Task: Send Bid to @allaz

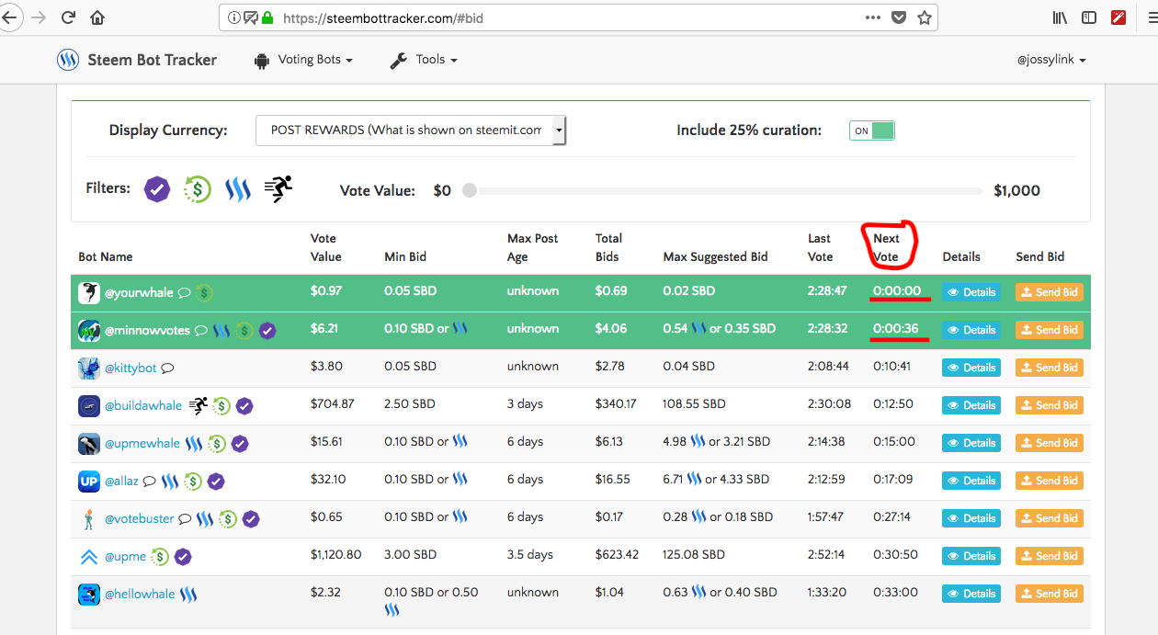Action: coord(1050,481)
